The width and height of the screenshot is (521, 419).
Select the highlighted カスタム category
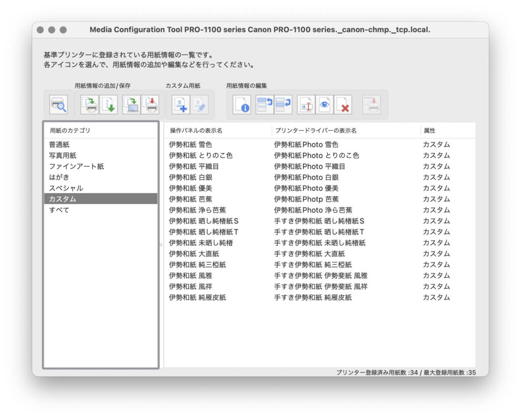(x=101, y=199)
